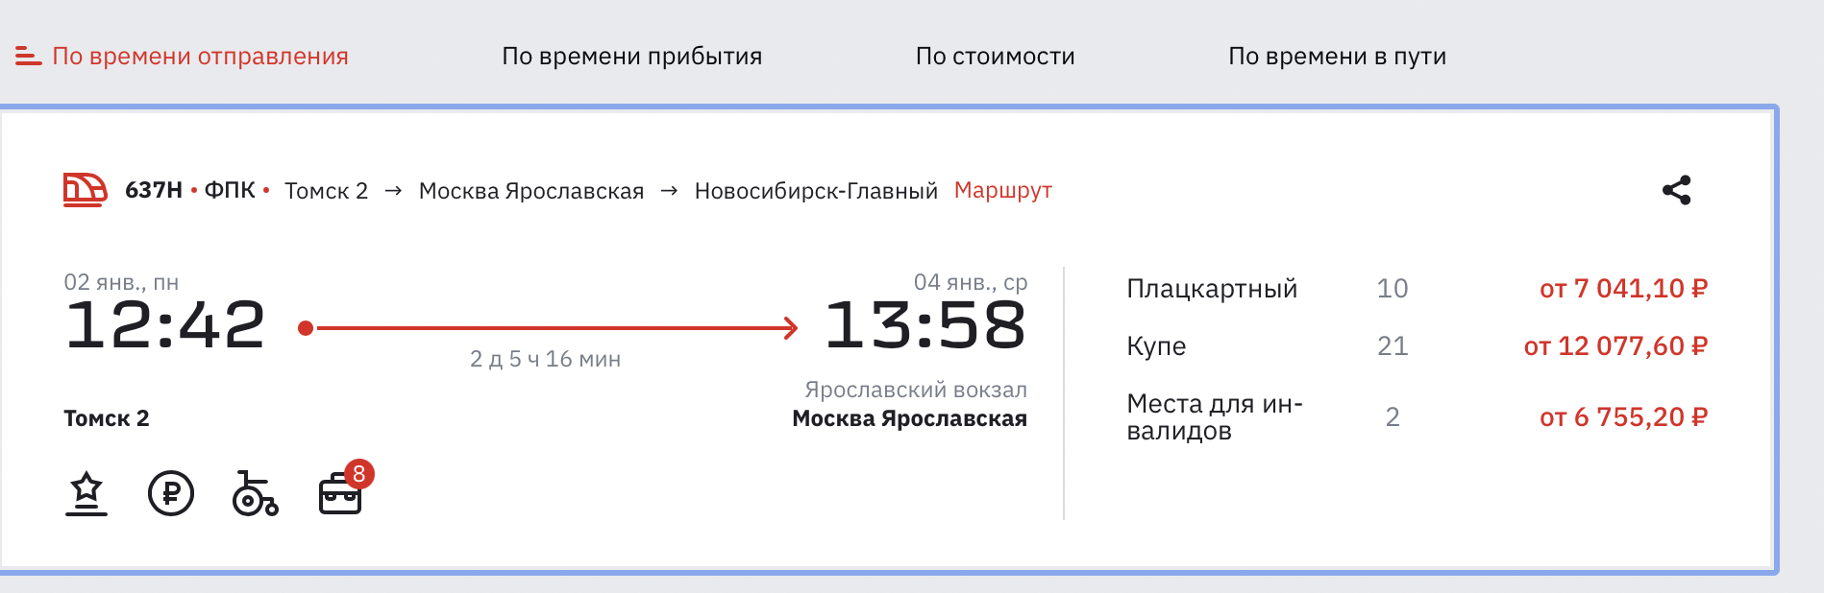Sort by По времени прибытия
1824x593 pixels.
pos(632,57)
